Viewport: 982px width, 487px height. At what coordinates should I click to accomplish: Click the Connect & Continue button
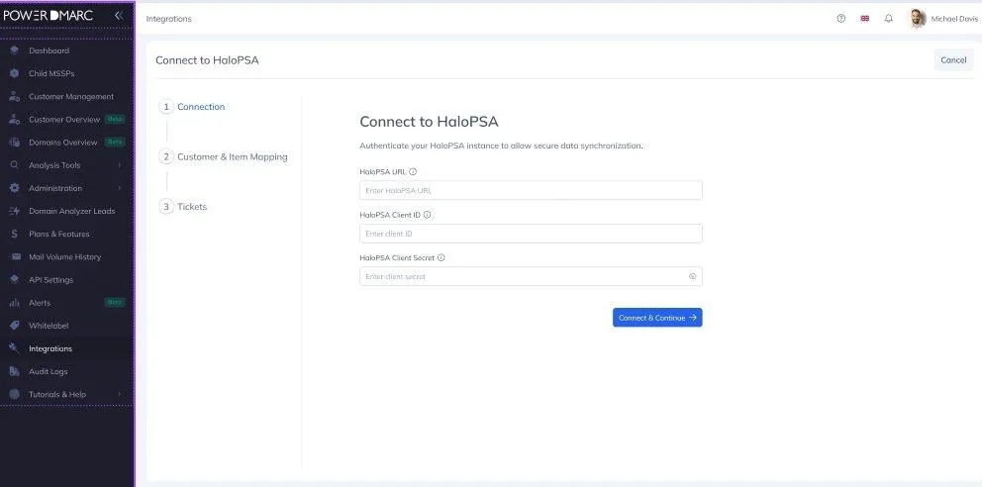(657, 318)
